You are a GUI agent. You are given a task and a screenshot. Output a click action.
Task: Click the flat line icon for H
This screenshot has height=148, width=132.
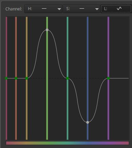click(x=44, y=8)
